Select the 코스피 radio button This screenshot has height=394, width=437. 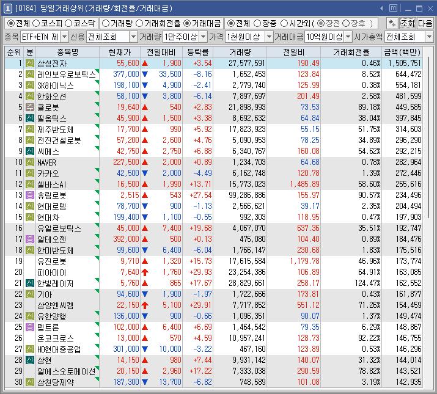[36, 23]
